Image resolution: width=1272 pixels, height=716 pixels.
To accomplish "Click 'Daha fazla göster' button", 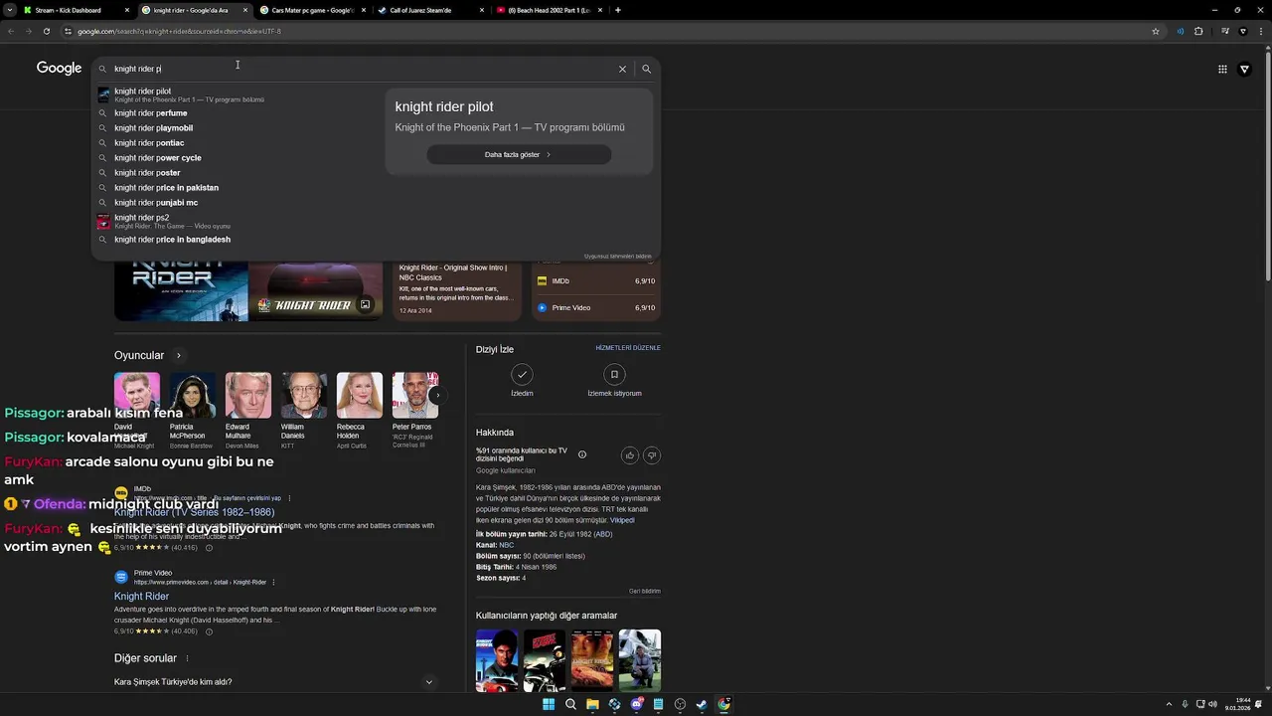I will (519, 154).
